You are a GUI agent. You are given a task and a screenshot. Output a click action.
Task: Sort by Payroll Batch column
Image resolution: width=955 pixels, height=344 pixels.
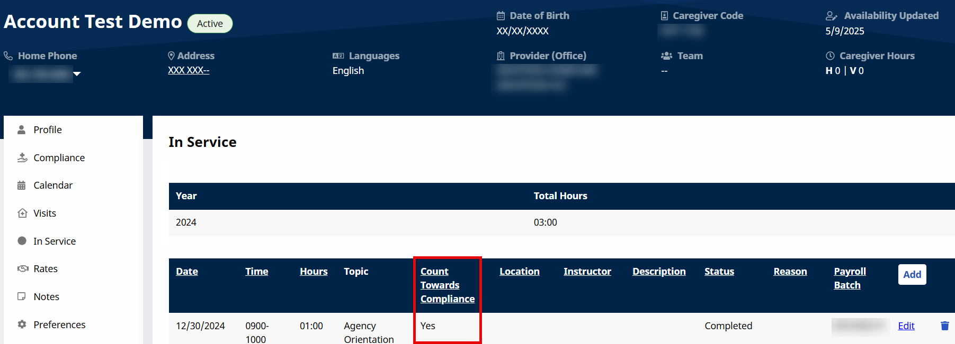click(x=849, y=278)
